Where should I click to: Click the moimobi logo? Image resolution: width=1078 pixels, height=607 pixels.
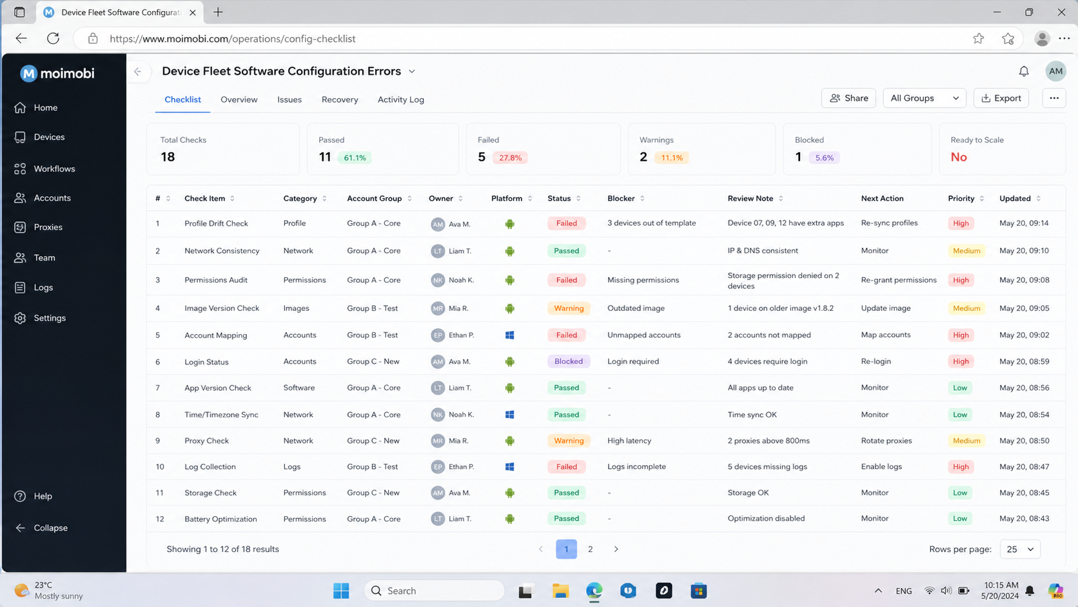57,74
